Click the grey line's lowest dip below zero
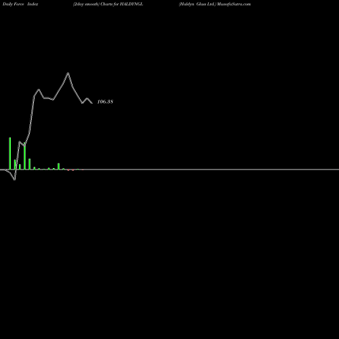Screen dimensions: 339x339 pos(15,180)
